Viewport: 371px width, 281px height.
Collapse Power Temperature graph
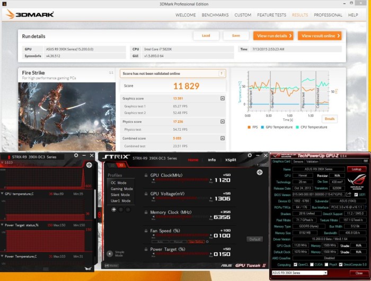[2, 257]
